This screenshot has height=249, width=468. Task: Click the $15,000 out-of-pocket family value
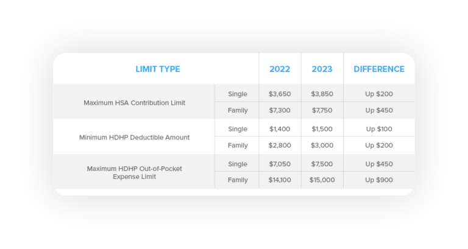pyautogui.click(x=322, y=180)
